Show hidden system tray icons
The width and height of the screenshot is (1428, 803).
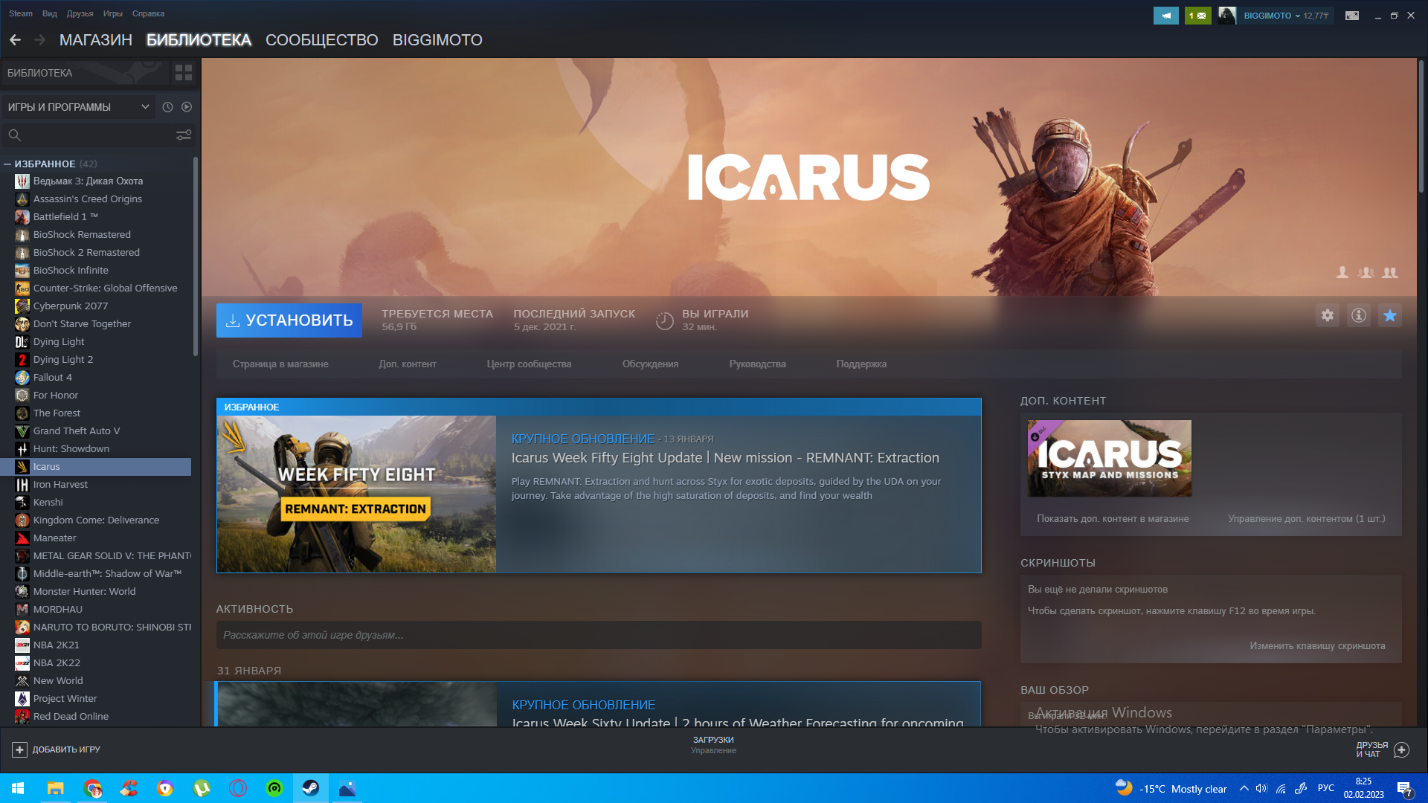click(1244, 788)
